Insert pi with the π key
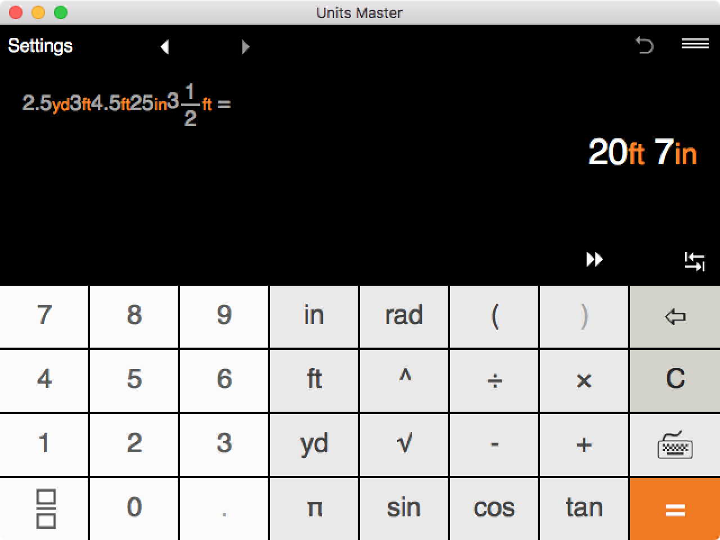This screenshot has height=540, width=720. pyautogui.click(x=314, y=509)
